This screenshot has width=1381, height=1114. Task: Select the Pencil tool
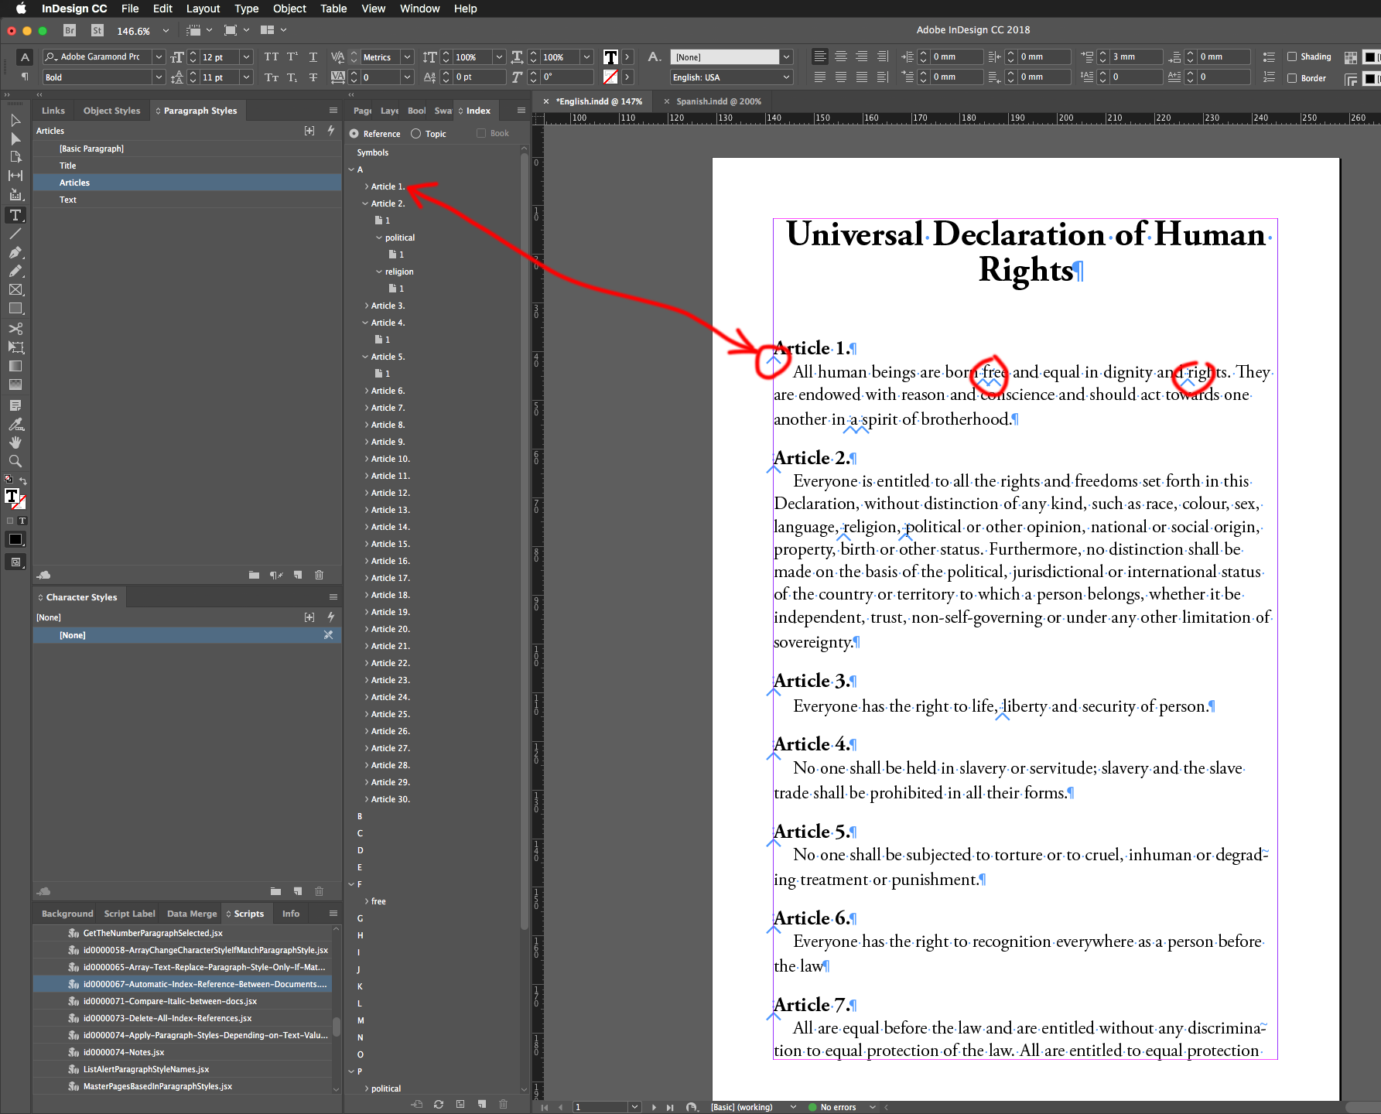tap(15, 271)
